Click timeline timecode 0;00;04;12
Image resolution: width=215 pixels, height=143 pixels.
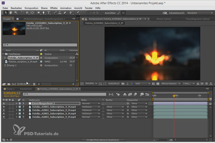click(12, 93)
